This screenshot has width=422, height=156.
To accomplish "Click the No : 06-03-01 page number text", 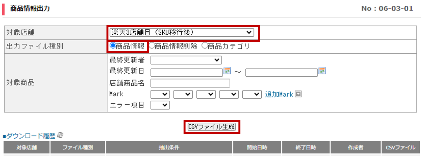I will click(387, 9).
